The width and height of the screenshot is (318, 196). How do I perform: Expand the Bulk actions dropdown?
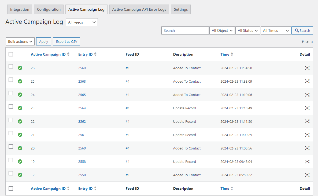tap(20, 41)
